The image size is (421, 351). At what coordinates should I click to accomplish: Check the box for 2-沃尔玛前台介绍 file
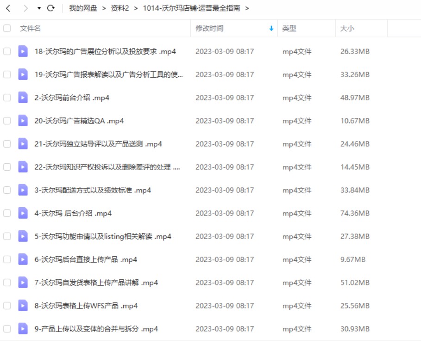click(x=7, y=97)
